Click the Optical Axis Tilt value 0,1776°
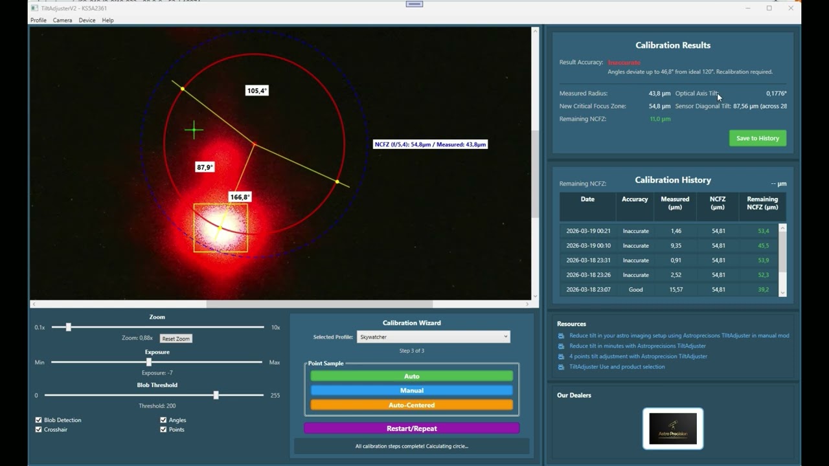The width and height of the screenshot is (829, 466). [776, 93]
